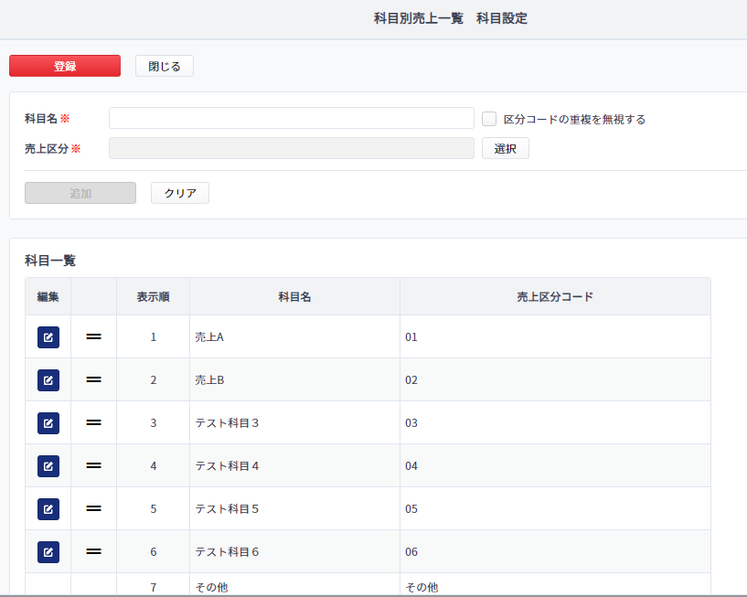Click the 編集 column header

[48, 297]
